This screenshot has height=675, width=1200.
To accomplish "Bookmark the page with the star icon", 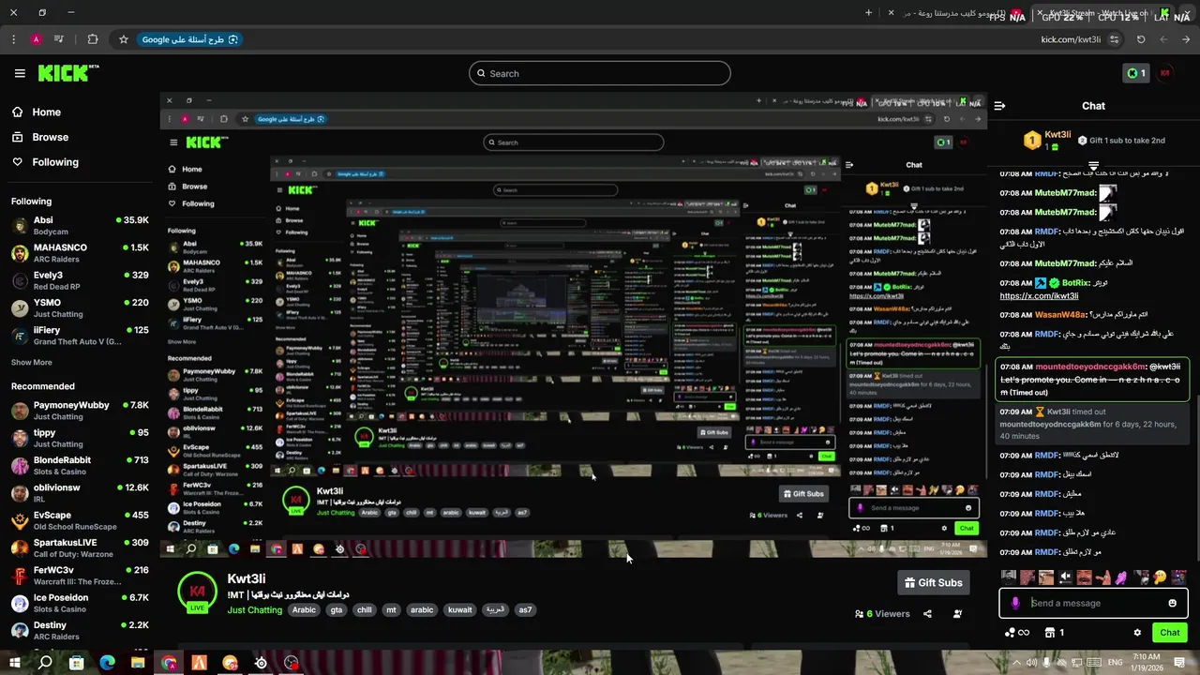I will pos(123,39).
